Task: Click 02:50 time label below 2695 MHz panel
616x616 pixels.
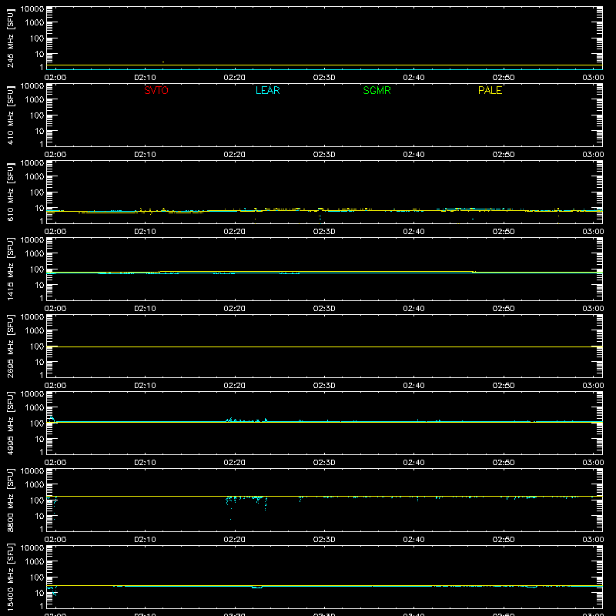Action: click(x=504, y=386)
